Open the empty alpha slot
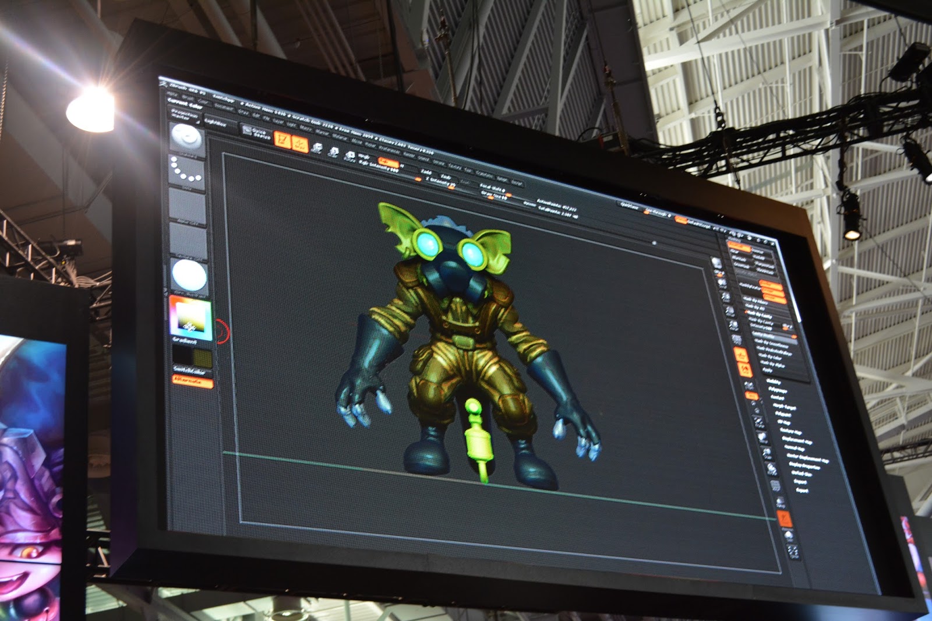932x621 pixels. pyautogui.click(x=187, y=205)
